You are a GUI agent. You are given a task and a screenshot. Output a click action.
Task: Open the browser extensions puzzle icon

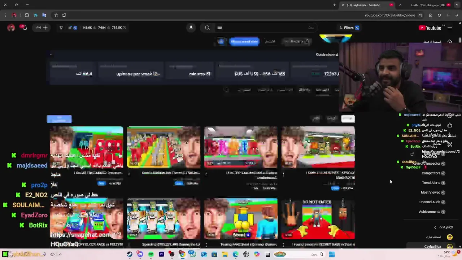coord(27,15)
